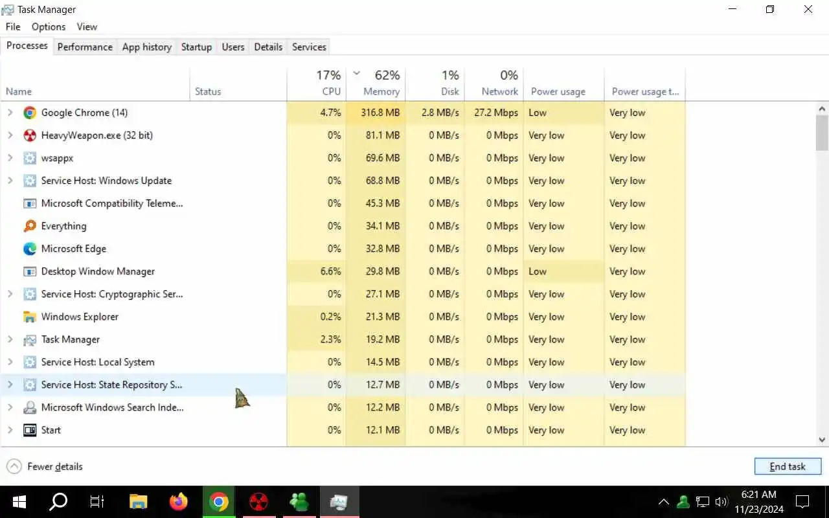Switch to the Startup tab

point(196,47)
